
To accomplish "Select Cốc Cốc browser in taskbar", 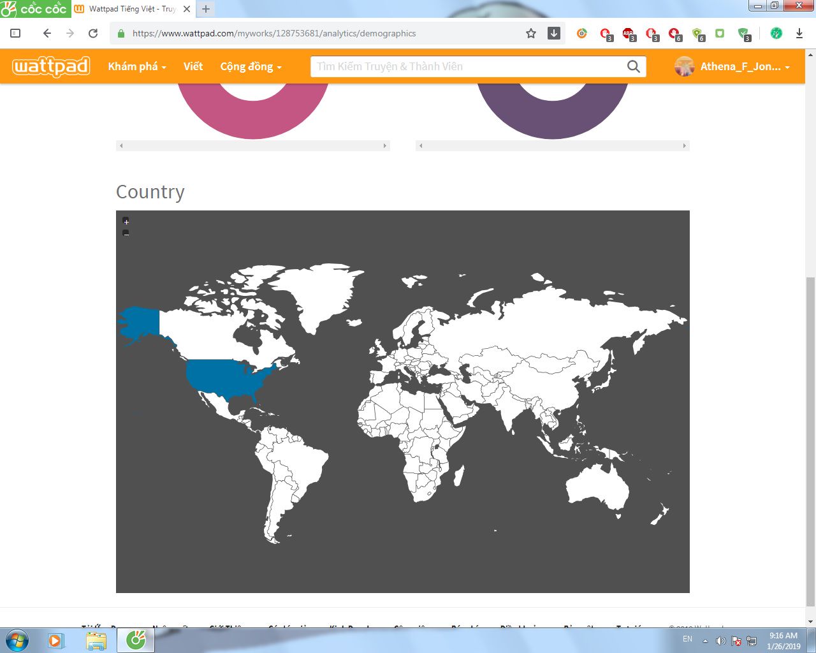I will [136, 640].
